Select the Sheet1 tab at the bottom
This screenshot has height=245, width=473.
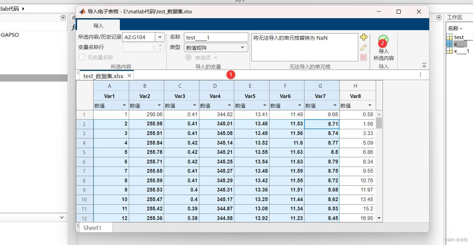(x=92, y=227)
